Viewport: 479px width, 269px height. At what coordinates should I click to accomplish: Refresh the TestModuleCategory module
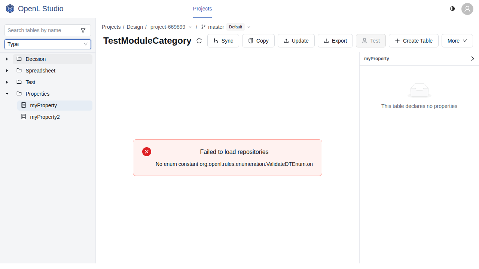(x=199, y=41)
